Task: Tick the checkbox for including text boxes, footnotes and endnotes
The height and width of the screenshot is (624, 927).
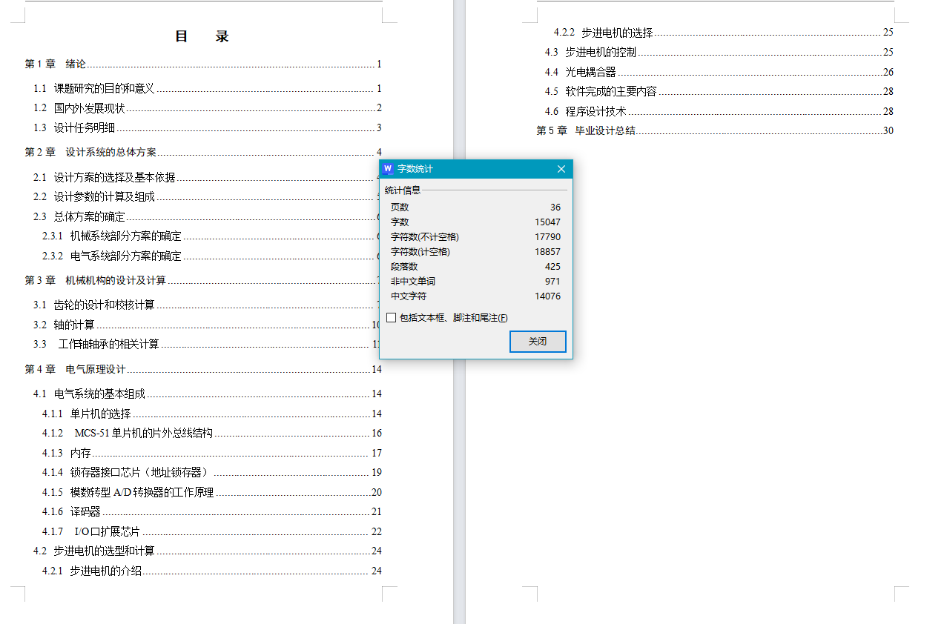Action: pyautogui.click(x=392, y=318)
